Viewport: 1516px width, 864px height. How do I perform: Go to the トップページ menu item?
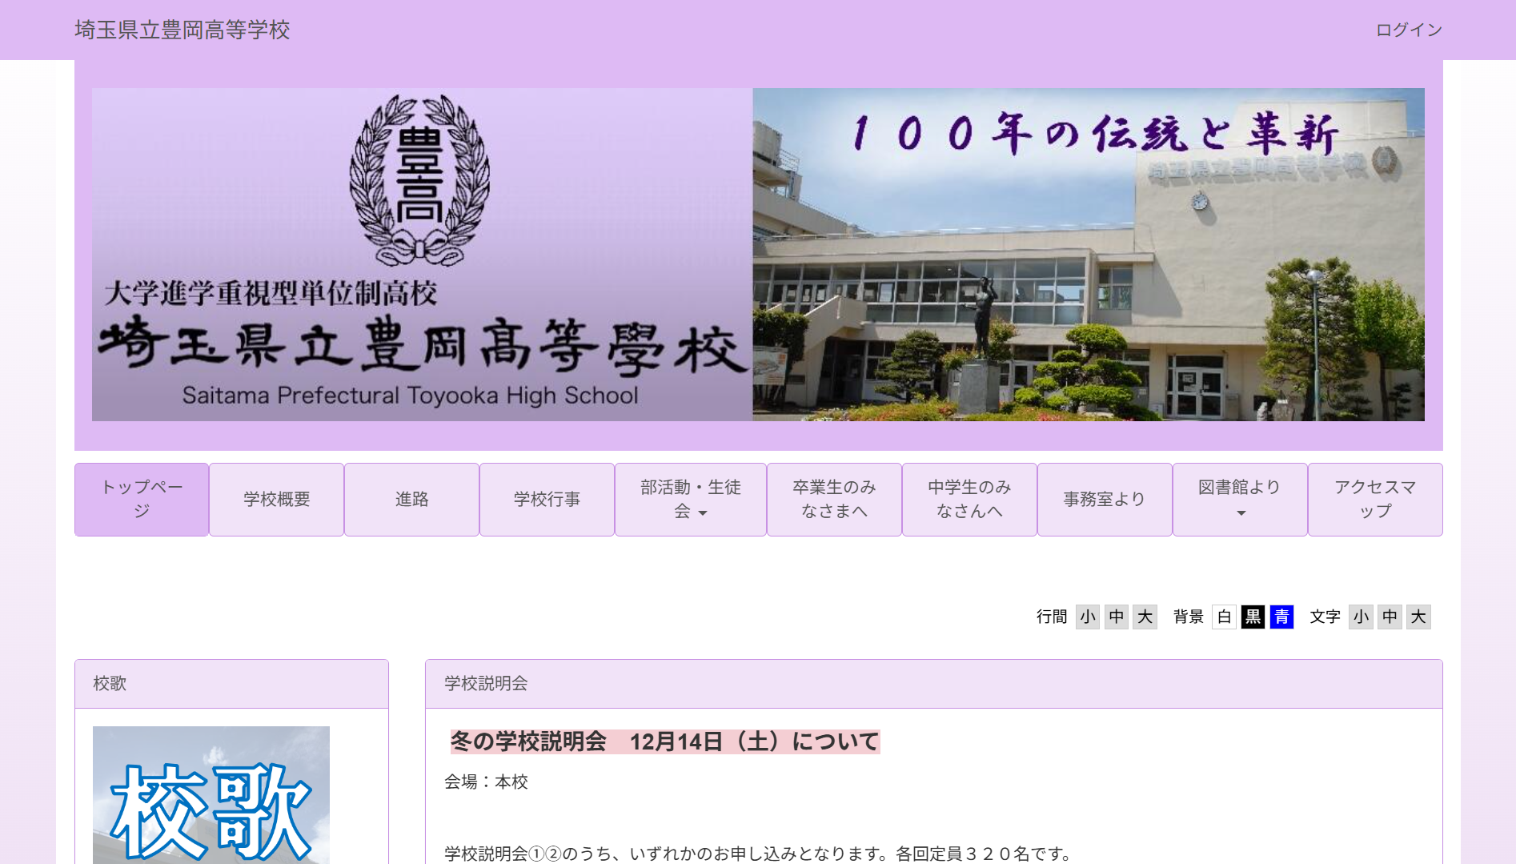(142, 499)
